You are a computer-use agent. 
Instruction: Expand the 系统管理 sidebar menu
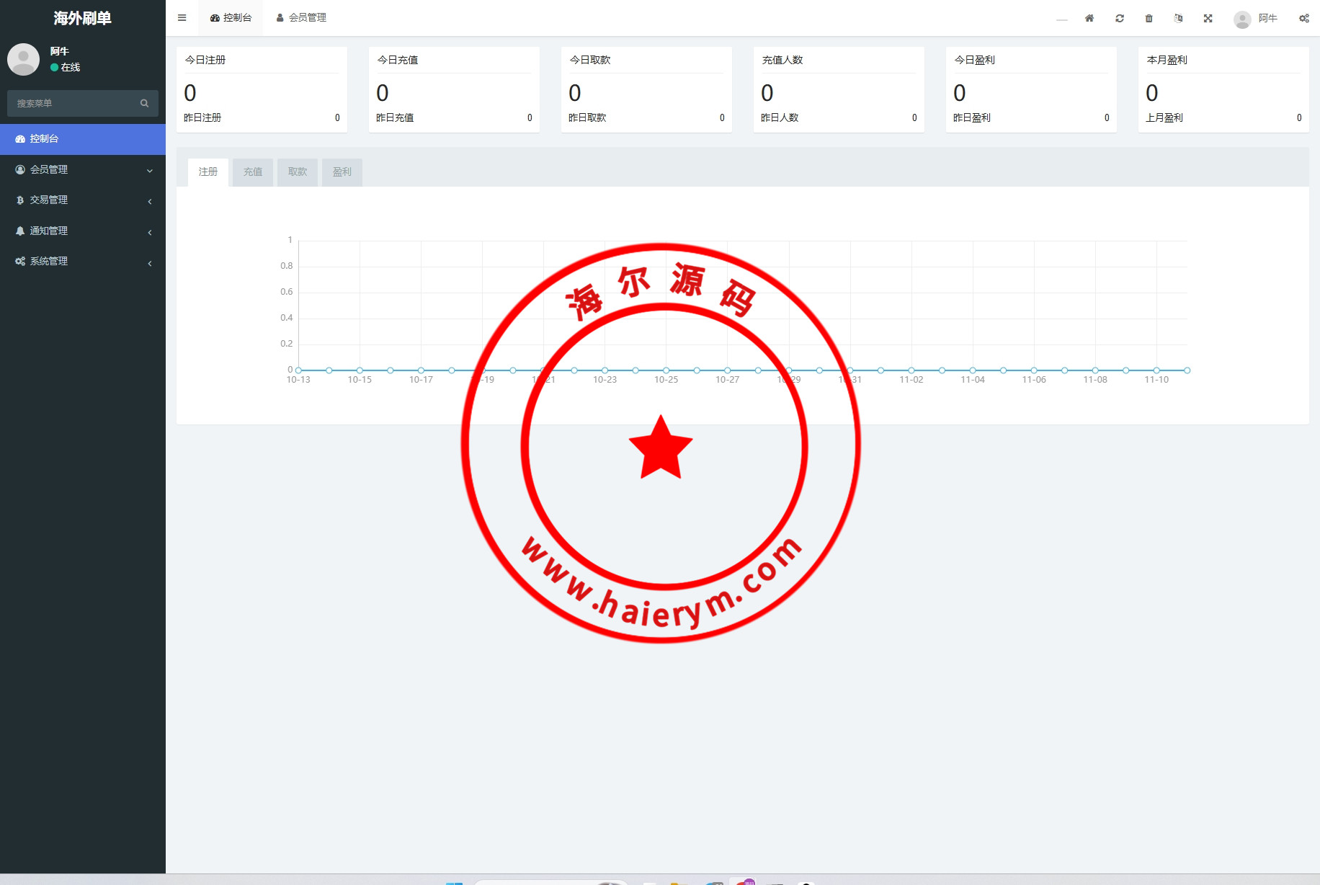coord(82,261)
